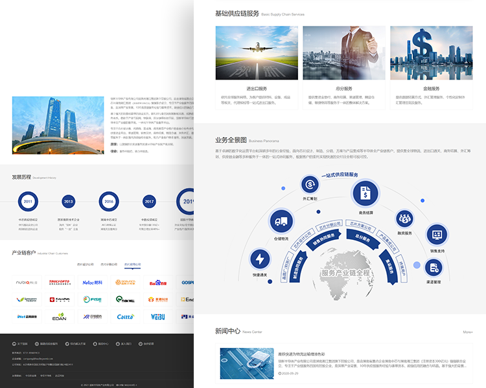Click the orange cube logo below Baidu
The image size is (486, 388).
coord(157,299)
